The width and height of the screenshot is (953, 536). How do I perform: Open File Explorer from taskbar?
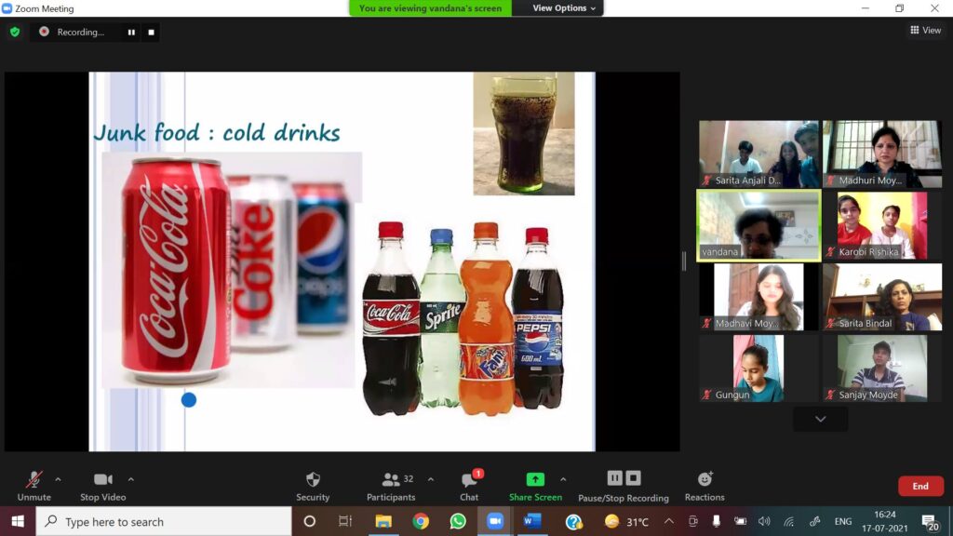pyautogui.click(x=383, y=521)
